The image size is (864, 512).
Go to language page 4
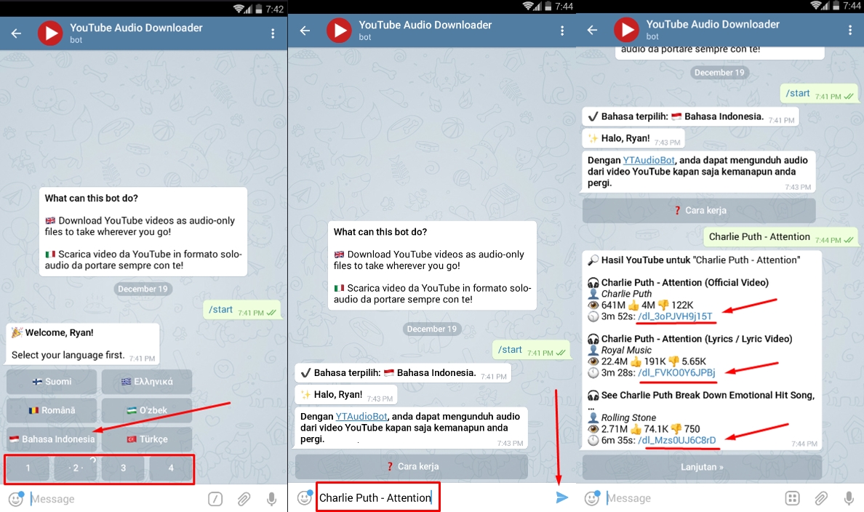point(171,468)
